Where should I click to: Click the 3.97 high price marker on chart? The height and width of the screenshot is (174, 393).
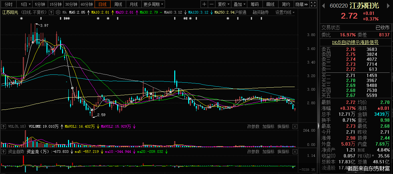[x=44, y=25]
